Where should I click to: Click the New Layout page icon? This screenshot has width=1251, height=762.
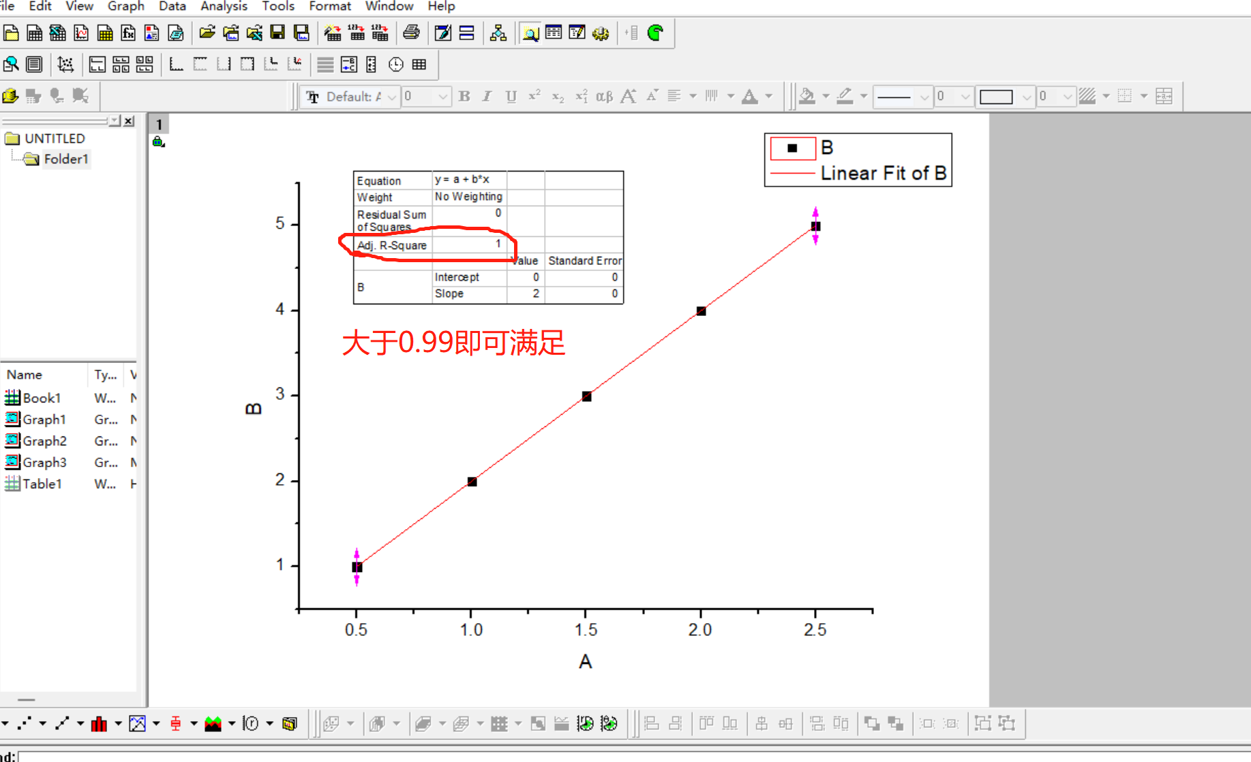coord(151,33)
